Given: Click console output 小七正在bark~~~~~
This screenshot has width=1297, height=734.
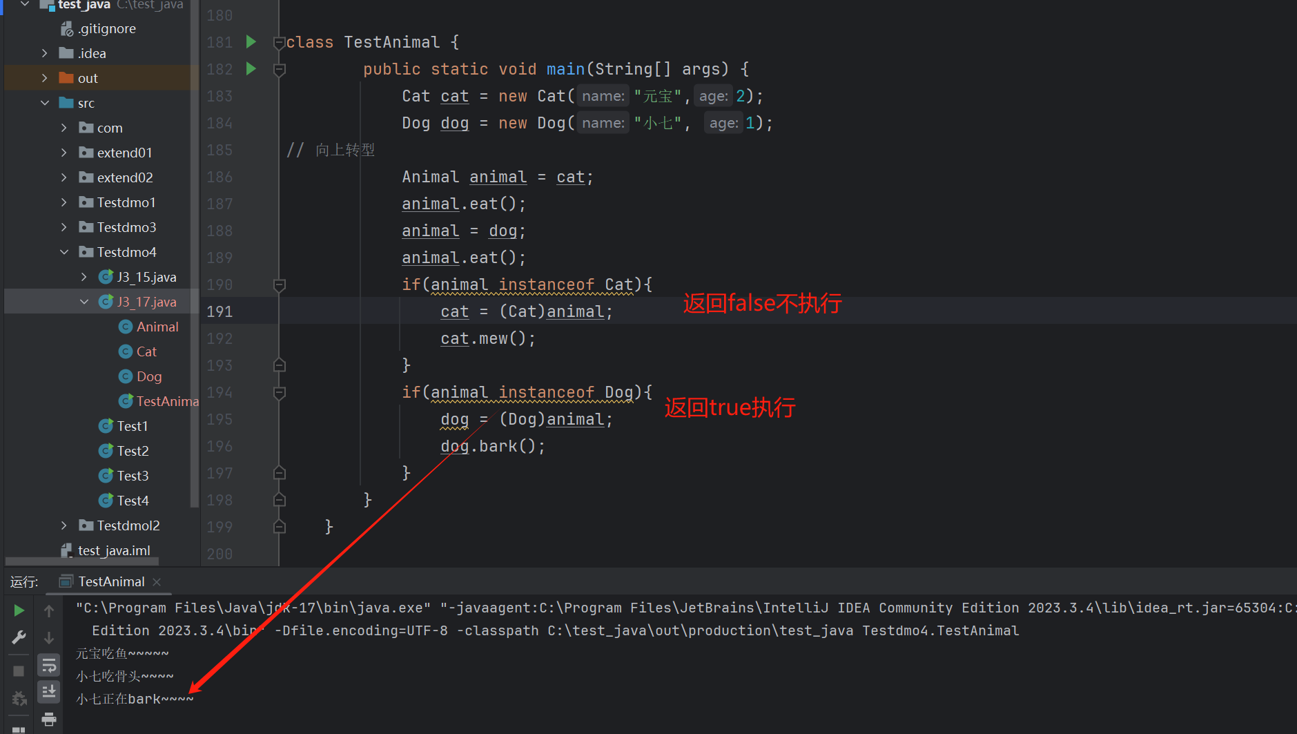Looking at the screenshot, I should (135, 699).
